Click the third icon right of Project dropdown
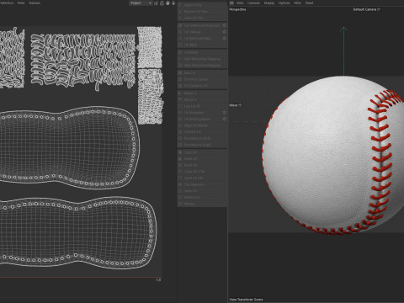 coord(167,3)
